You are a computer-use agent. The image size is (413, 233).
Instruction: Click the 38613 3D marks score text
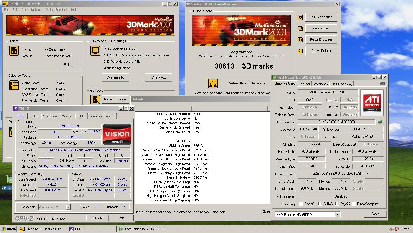tap(244, 66)
